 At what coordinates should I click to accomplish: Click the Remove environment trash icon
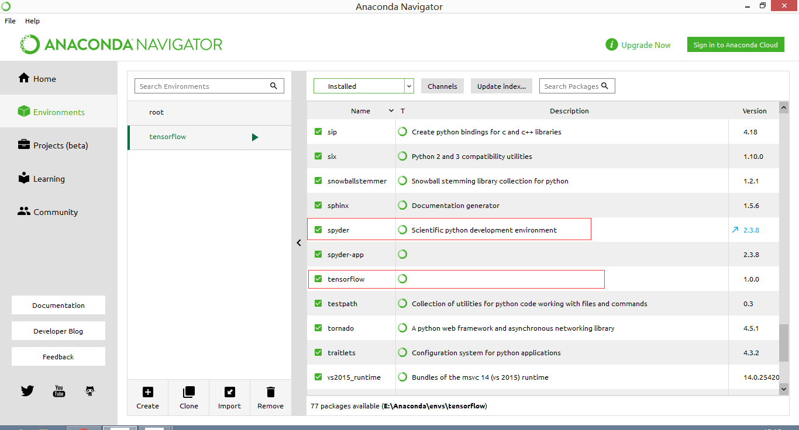coord(270,392)
